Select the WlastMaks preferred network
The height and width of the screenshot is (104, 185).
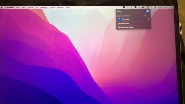133,19
